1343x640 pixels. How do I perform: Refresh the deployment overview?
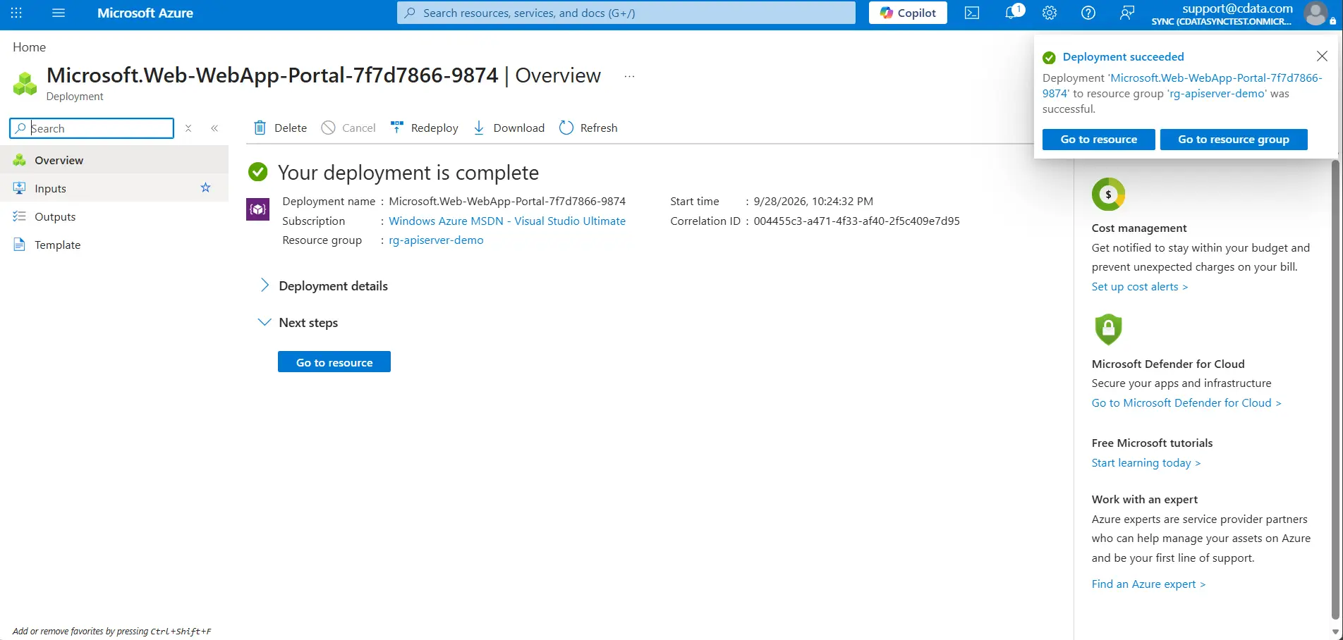[x=588, y=128]
